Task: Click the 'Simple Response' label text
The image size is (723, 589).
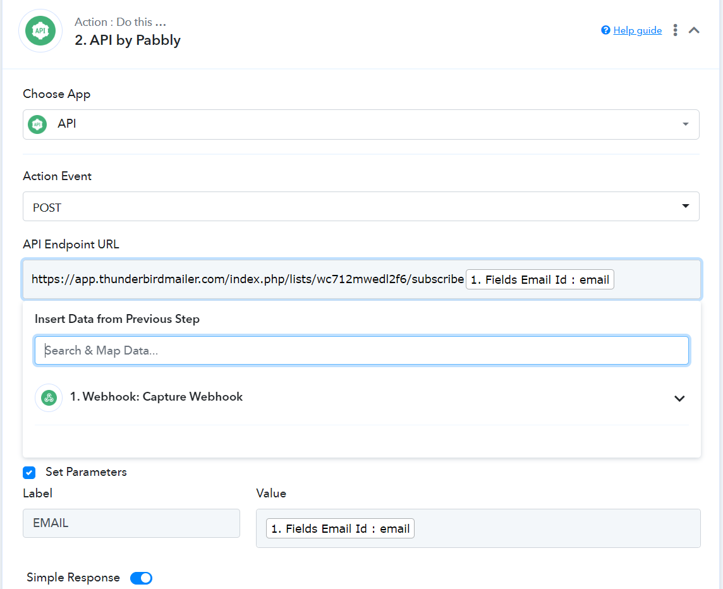Action: (x=73, y=578)
